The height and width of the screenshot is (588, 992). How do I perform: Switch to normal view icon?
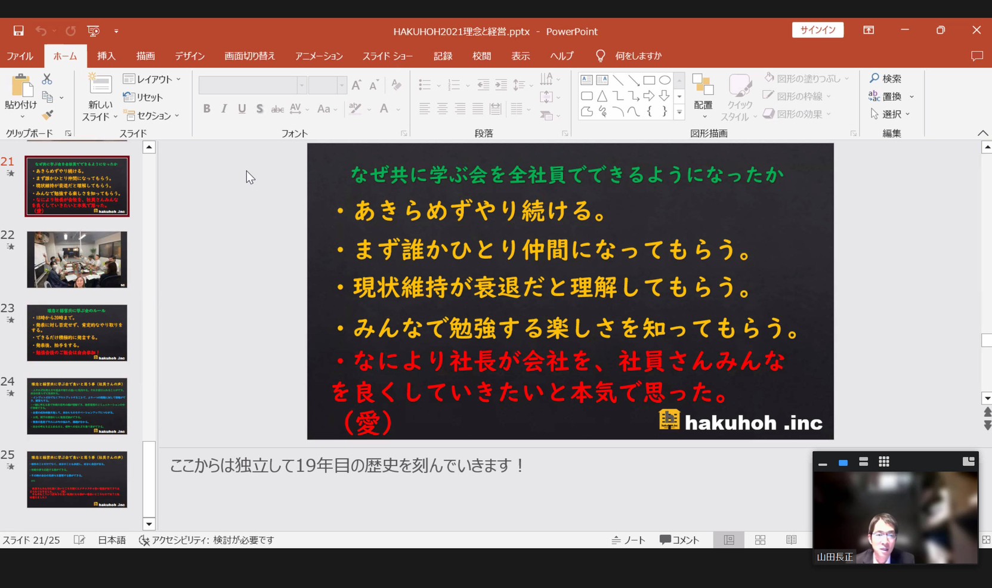pyautogui.click(x=729, y=540)
